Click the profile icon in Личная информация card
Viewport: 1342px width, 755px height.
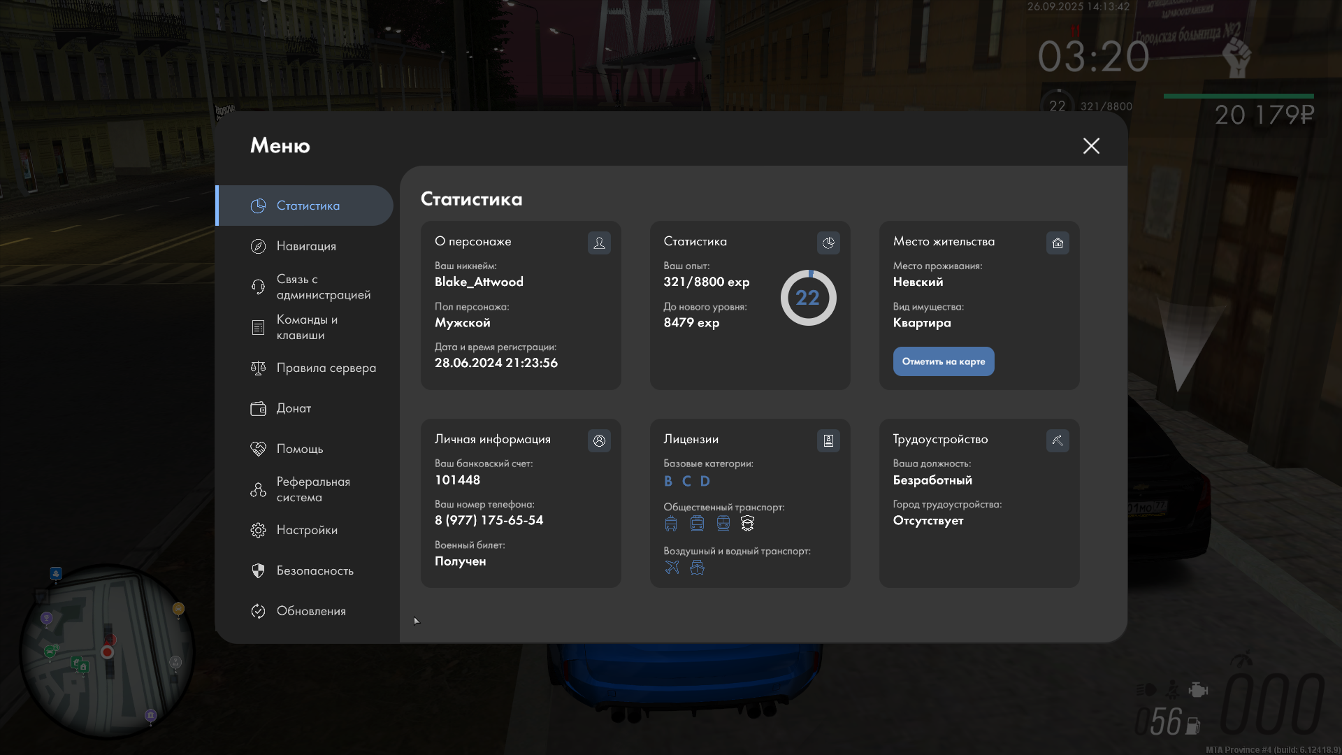[599, 440]
